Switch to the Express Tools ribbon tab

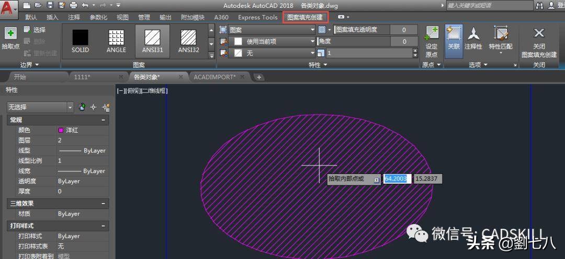[x=257, y=17]
